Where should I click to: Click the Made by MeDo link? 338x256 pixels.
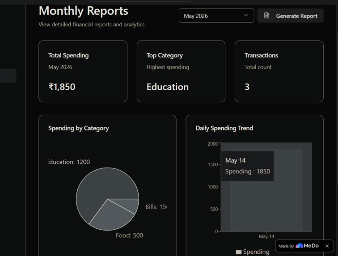pyautogui.click(x=299, y=246)
